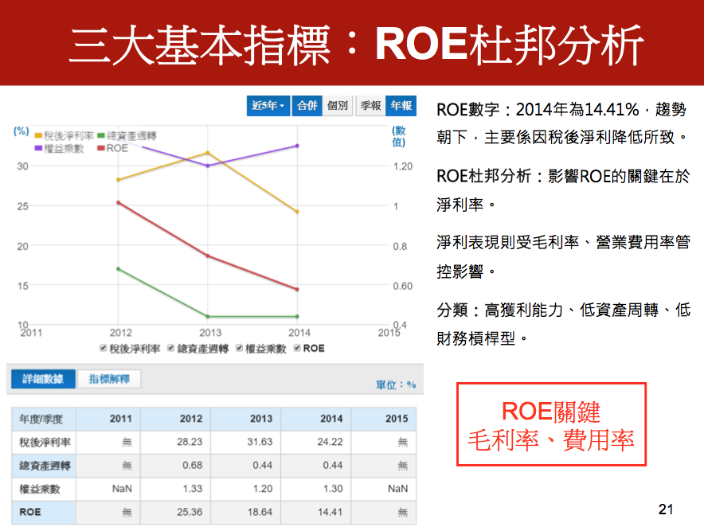Click the 2014 ROE value 14.41 cell

tap(330, 513)
